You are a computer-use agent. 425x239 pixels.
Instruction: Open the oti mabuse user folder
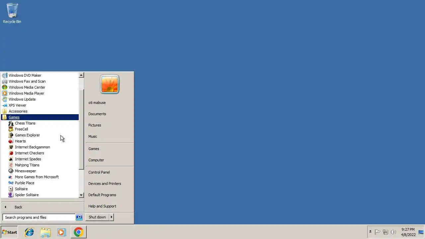pos(97,103)
